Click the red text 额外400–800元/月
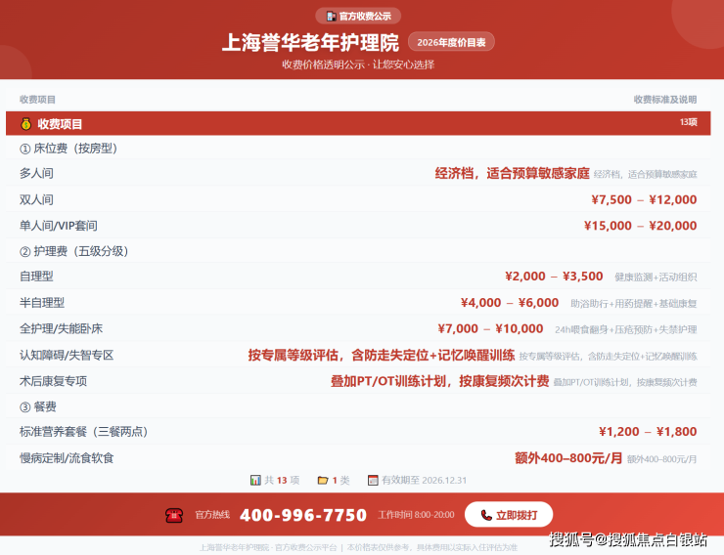 568,457
